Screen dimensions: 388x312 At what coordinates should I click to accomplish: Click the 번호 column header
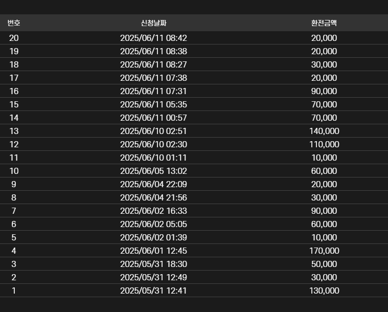(x=14, y=23)
